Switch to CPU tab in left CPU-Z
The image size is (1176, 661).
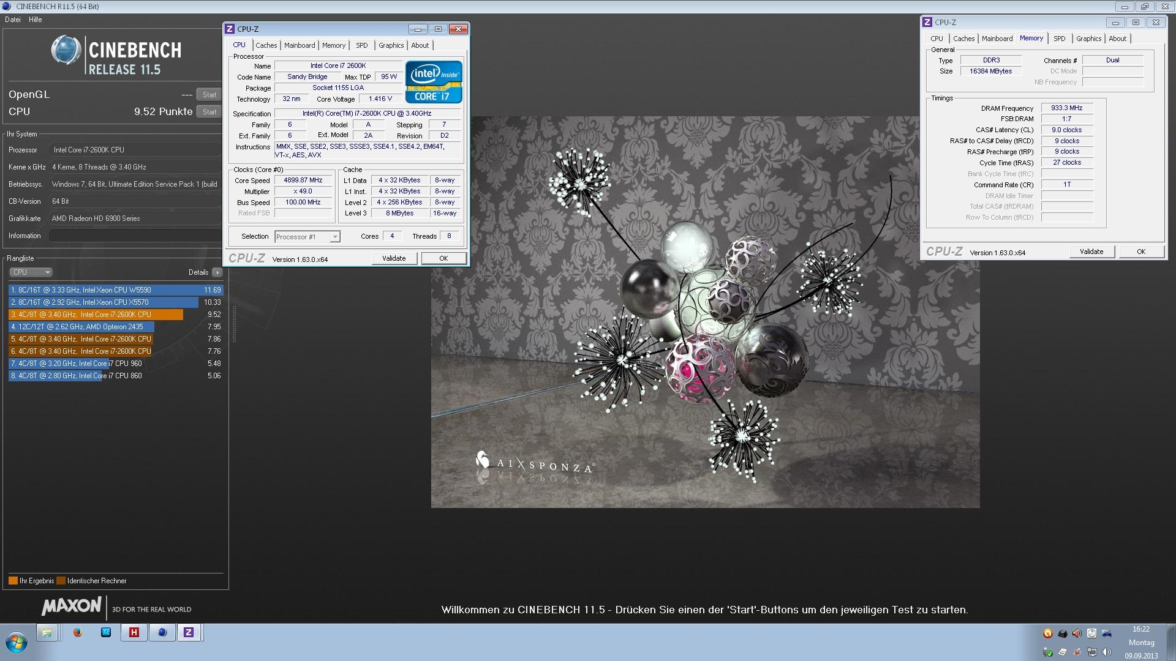[x=239, y=45]
